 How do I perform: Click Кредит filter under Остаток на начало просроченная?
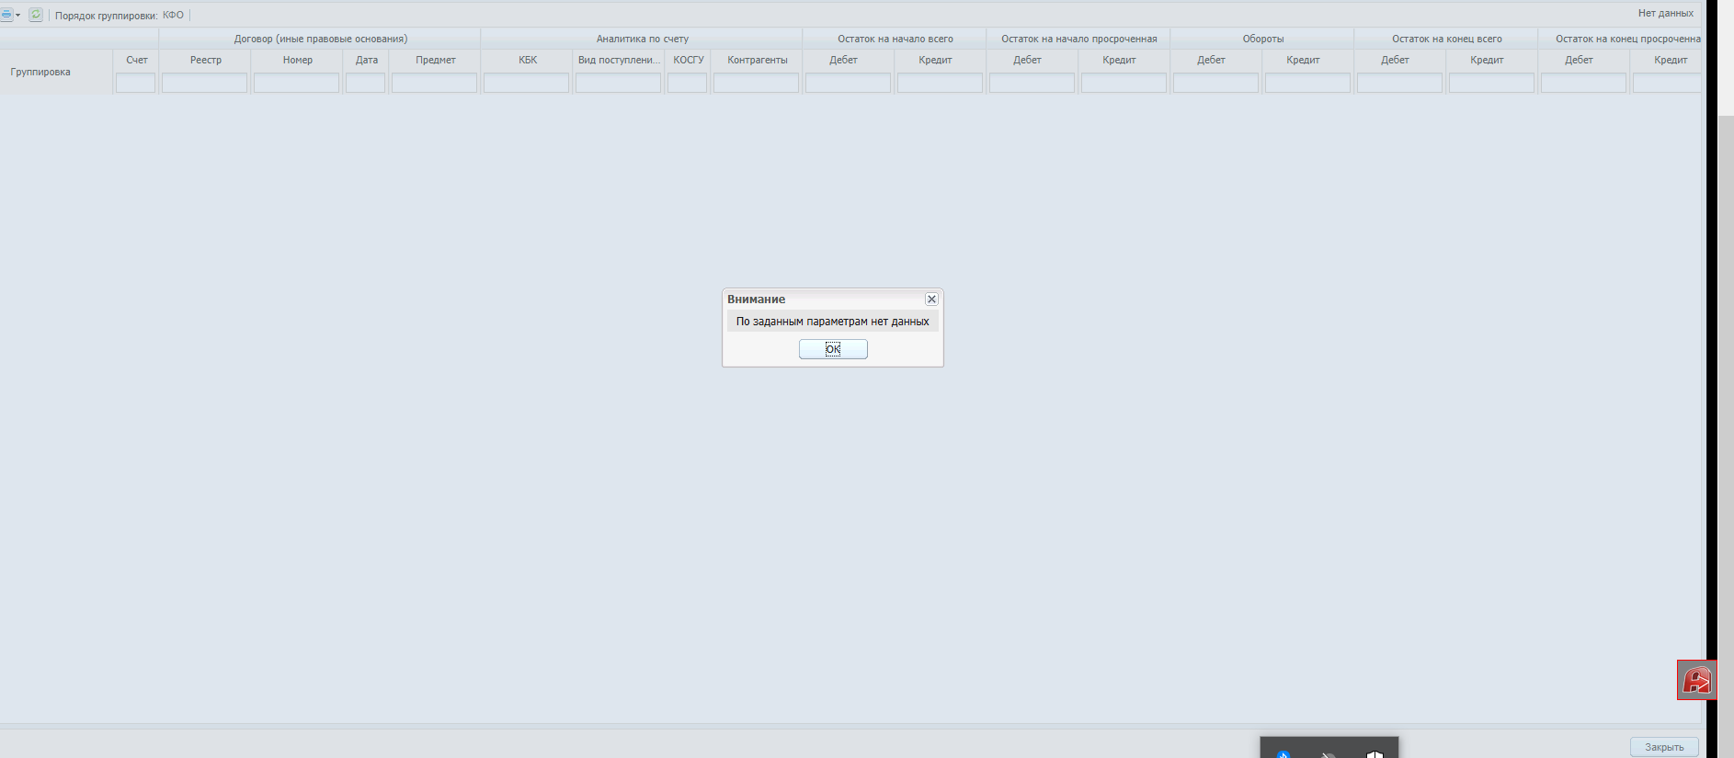pyautogui.click(x=1124, y=83)
